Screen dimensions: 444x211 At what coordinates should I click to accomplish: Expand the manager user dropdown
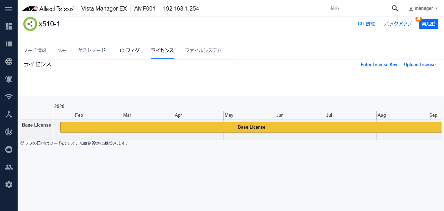pyautogui.click(x=423, y=8)
